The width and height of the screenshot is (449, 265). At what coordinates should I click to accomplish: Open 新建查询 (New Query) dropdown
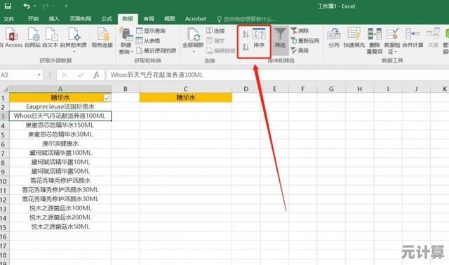point(126,41)
